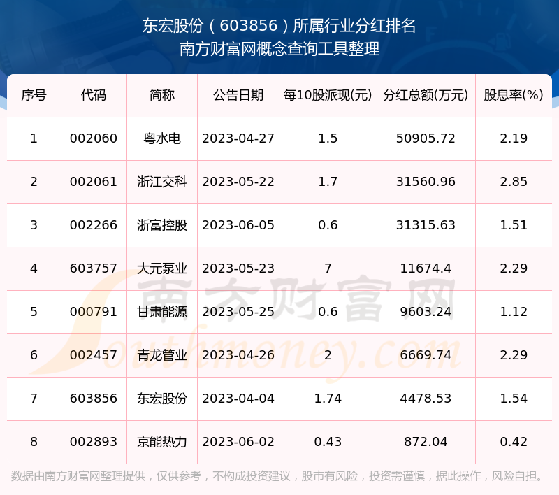Click the 每10股派现(元) column header
The image size is (559, 495).
[x=328, y=95]
